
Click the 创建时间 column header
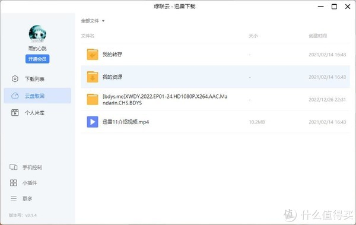point(317,36)
